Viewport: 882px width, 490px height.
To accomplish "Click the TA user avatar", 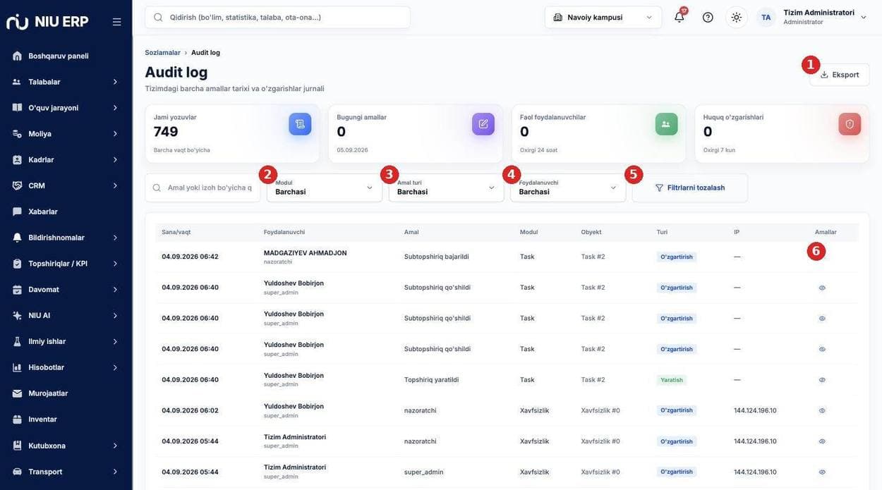I will pyautogui.click(x=766, y=17).
